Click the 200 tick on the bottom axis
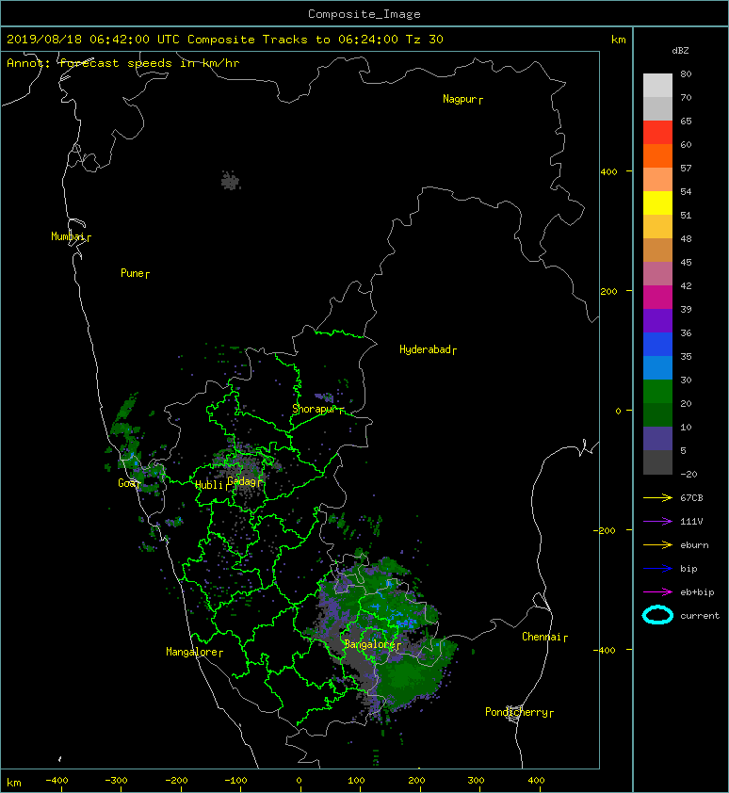Image resolution: width=729 pixels, height=793 pixels. point(416,781)
